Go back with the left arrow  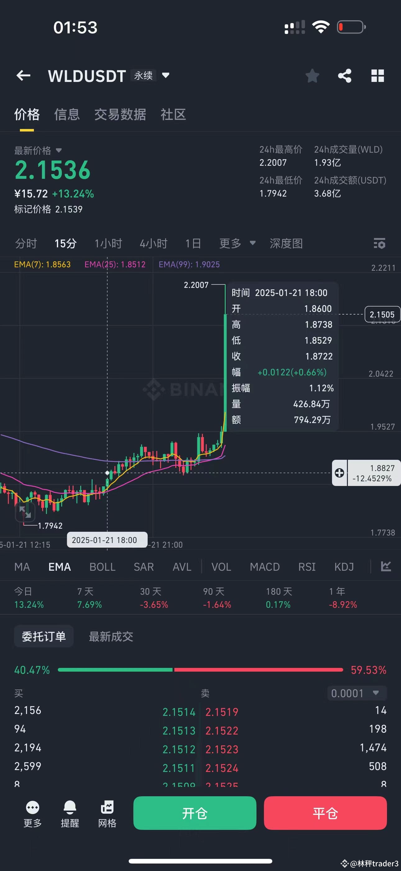pyautogui.click(x=23, y=75)
